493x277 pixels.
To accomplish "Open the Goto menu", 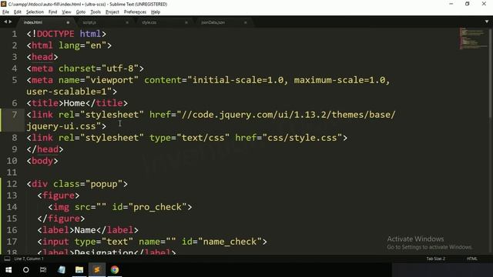I will [80, 12].
